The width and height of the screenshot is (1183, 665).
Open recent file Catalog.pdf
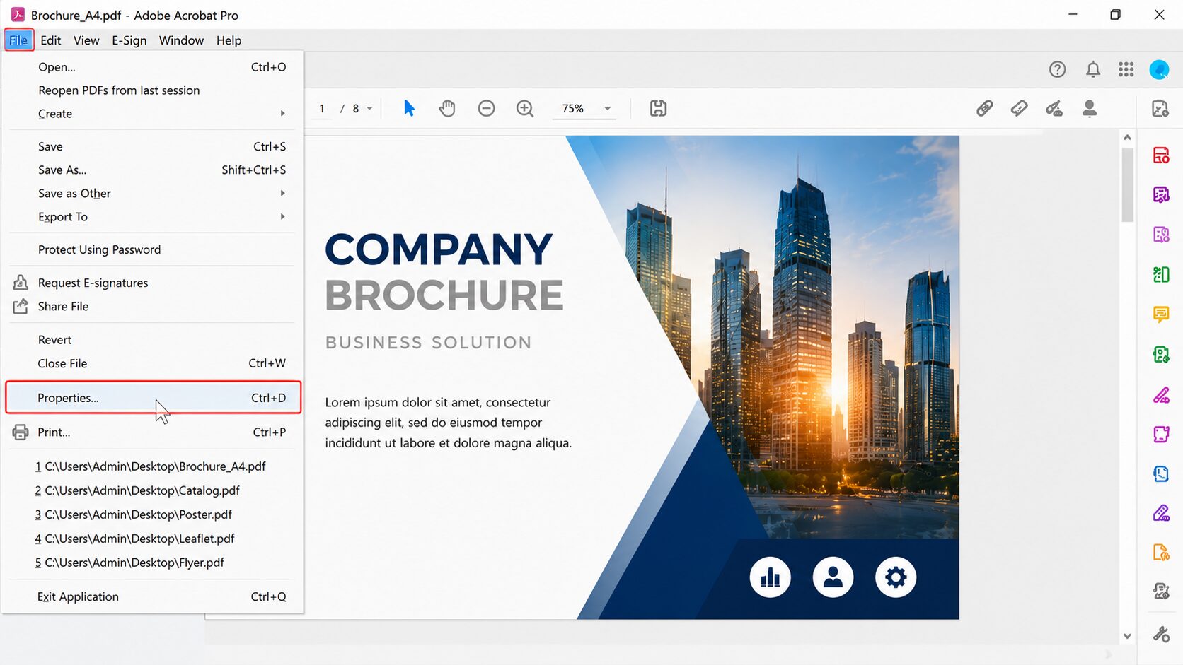click(152, 490)
